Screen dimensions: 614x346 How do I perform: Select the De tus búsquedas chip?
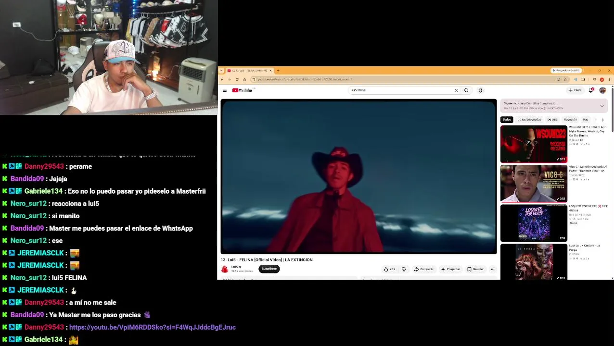[529, 120]
